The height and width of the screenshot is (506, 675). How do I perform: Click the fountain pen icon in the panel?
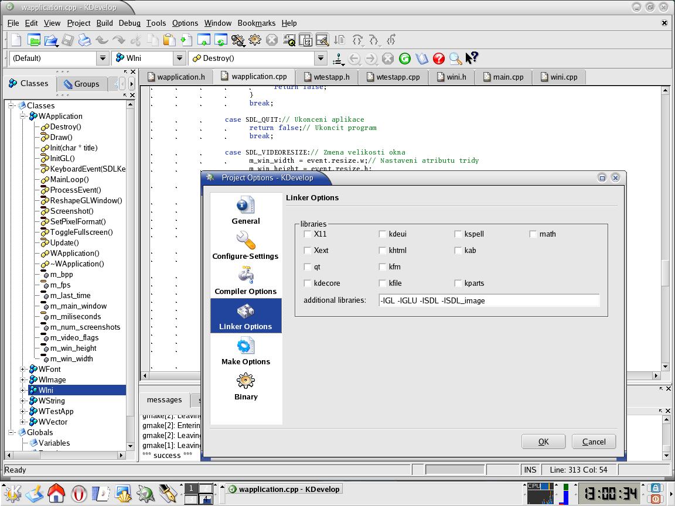[168, 494]
